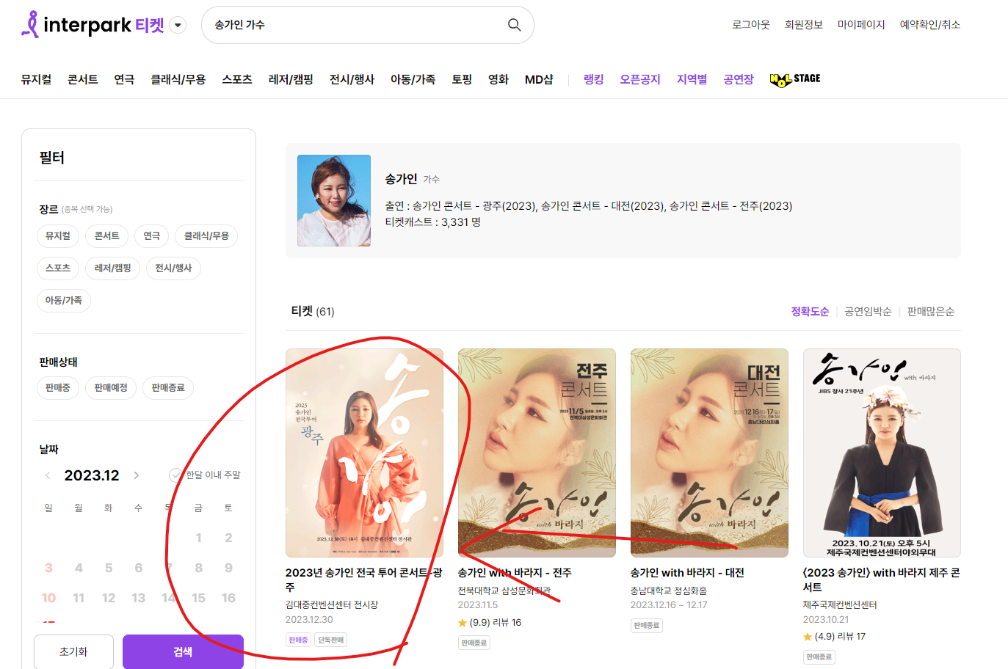Screen dimensions: 1008x669
Task: Open the 지역별 page
Action: tap(692, 79)
